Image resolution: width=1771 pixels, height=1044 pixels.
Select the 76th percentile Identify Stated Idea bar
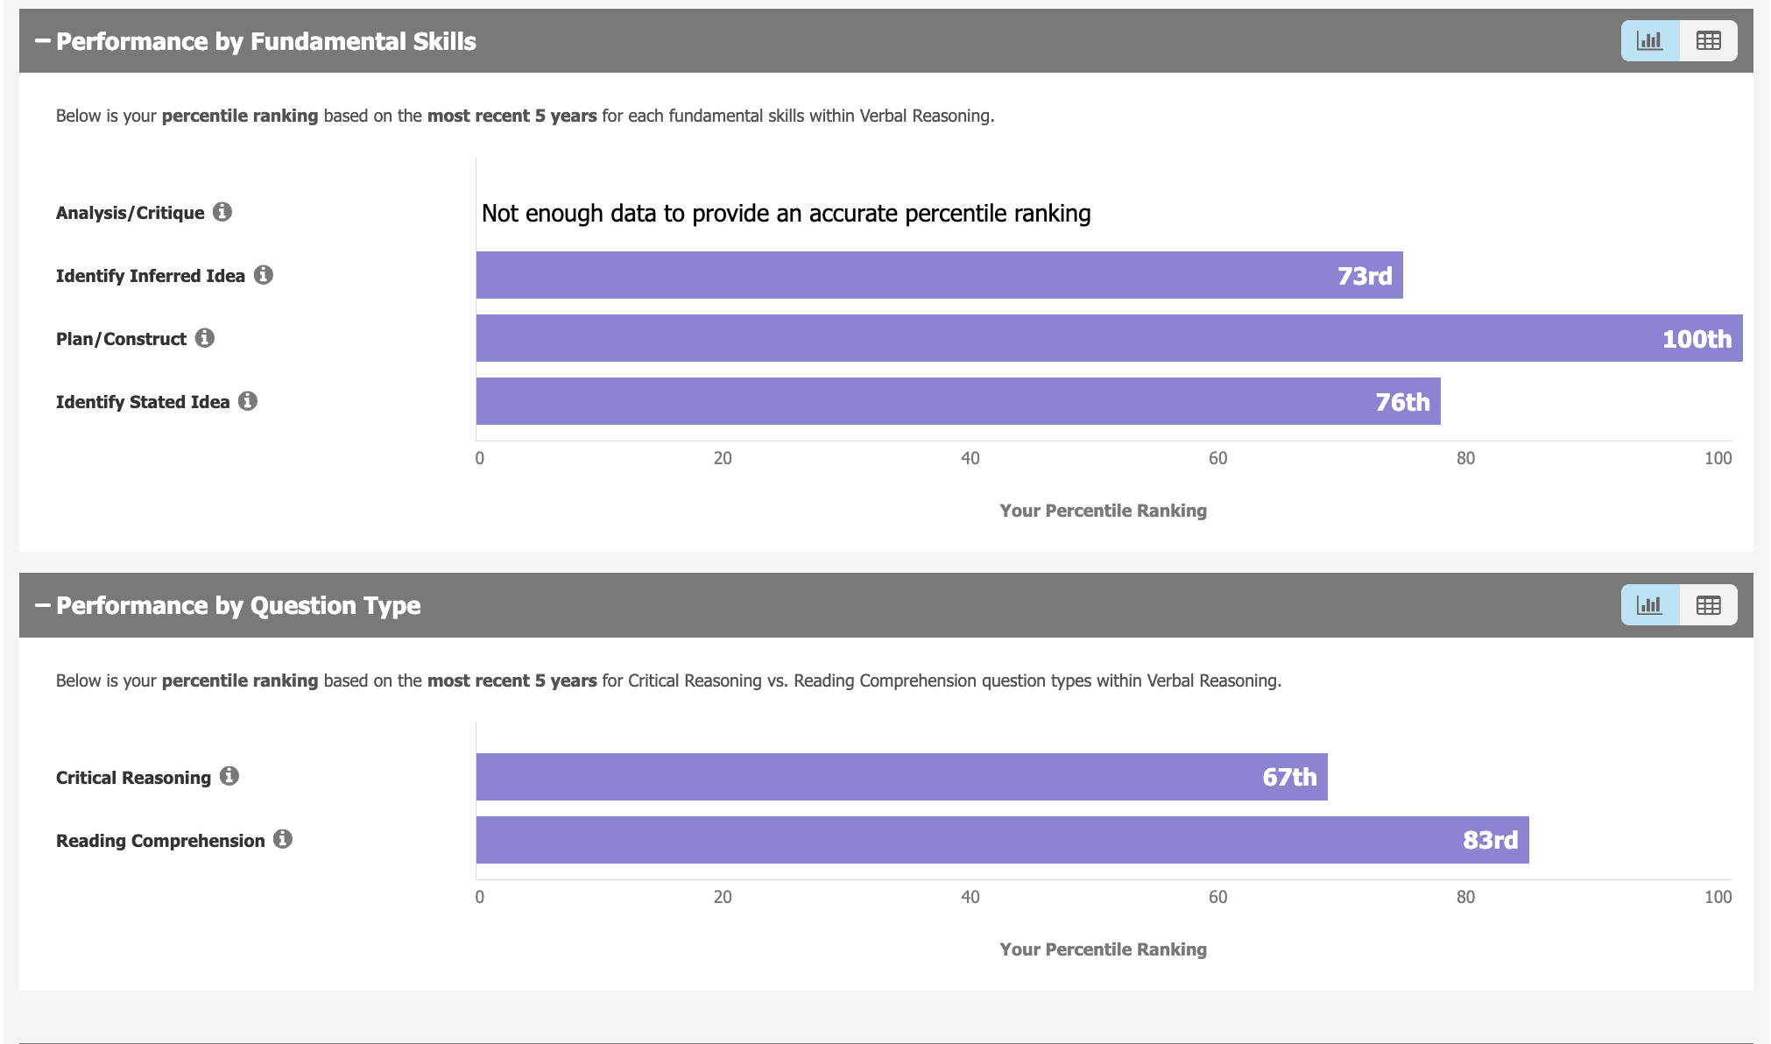point(958,401)
